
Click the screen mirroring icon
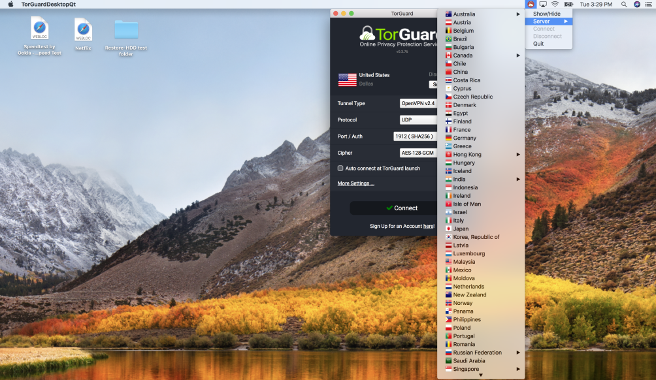coord(543,4)
